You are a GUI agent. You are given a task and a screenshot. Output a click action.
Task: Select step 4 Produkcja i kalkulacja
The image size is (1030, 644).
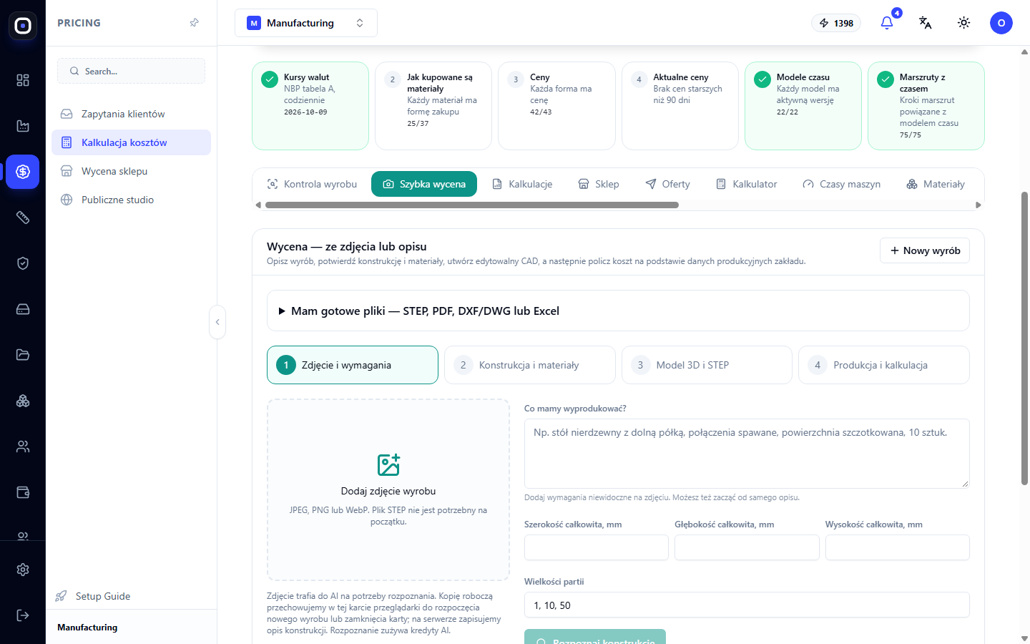[884, 365]
